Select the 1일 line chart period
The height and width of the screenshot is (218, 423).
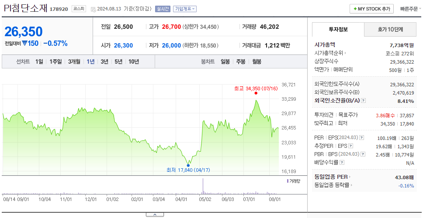point(39,61)
